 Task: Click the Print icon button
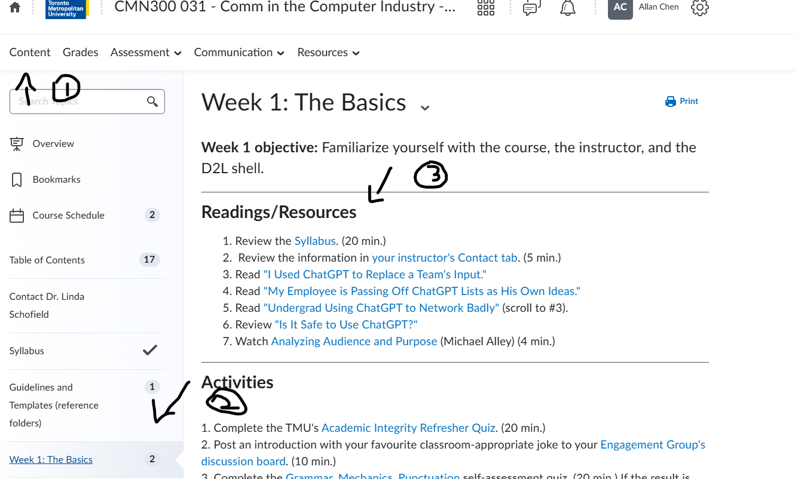click(x=681, y=102)
